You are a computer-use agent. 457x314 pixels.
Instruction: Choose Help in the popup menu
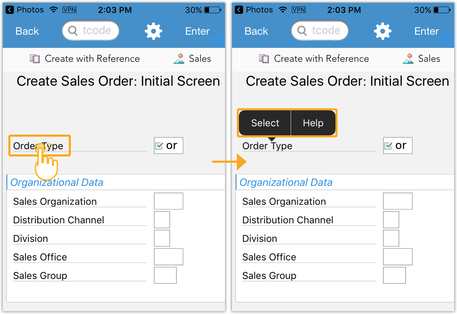[313, 123]
